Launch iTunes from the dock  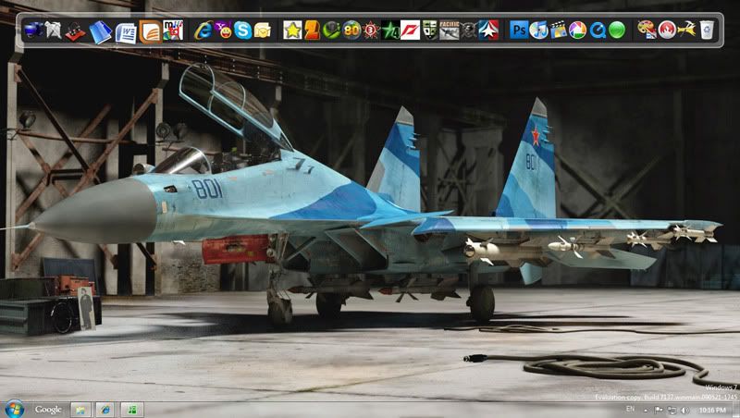[x=538, y=31]
